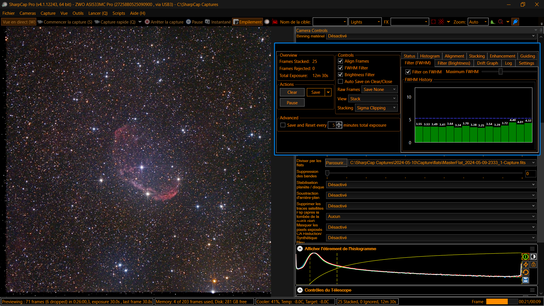This screenshot has height=306, width=544.
Task: Adjust the Maximum FWHM slider handle
Action: 501,72
